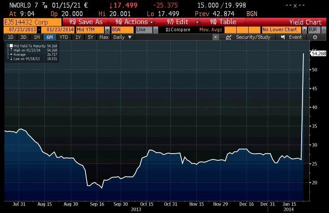329x213 pixels.
Task: Click the start date field 07/23/2013
Action: [x=22, y=30]
